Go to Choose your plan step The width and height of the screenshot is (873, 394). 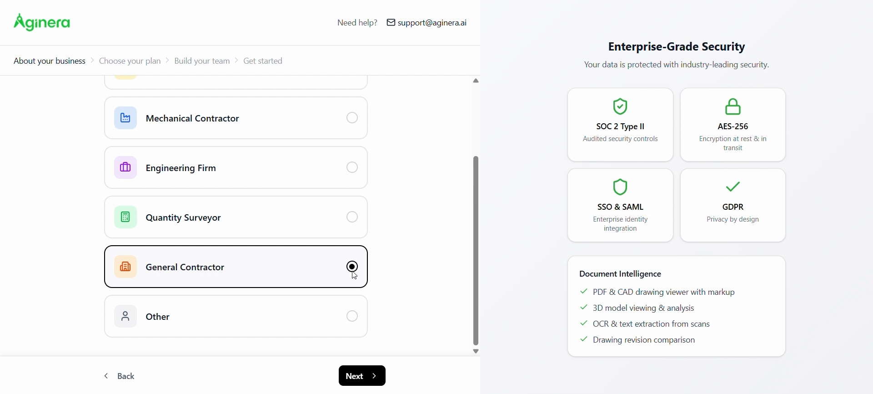(x=130, y=61)
